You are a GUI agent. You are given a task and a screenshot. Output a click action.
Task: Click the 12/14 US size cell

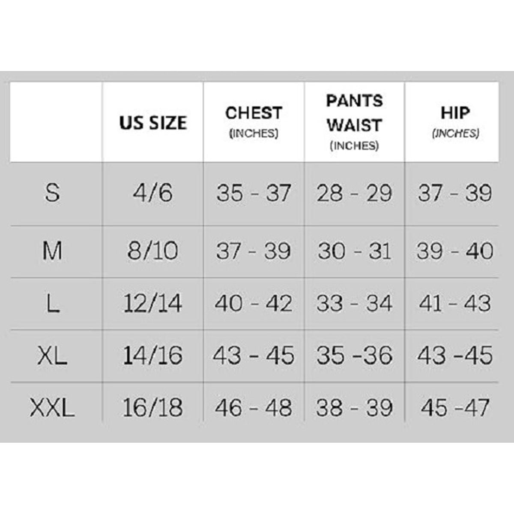coord(153,304)
